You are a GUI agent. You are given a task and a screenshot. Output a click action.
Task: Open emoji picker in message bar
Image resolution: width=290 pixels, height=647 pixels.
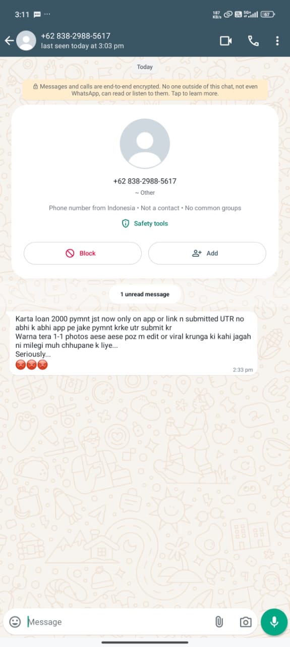15,622
